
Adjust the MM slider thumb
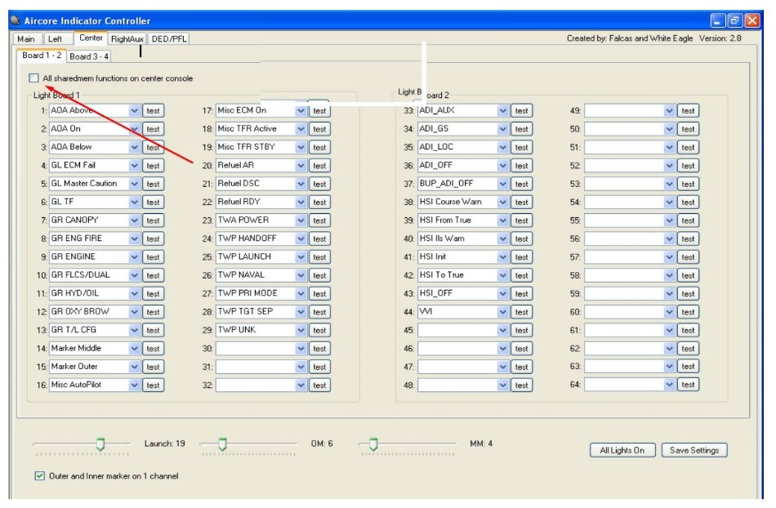[x=373, y=444]
